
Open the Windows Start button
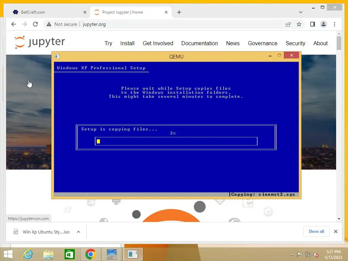pyautogui.click(x=8, y=254)
